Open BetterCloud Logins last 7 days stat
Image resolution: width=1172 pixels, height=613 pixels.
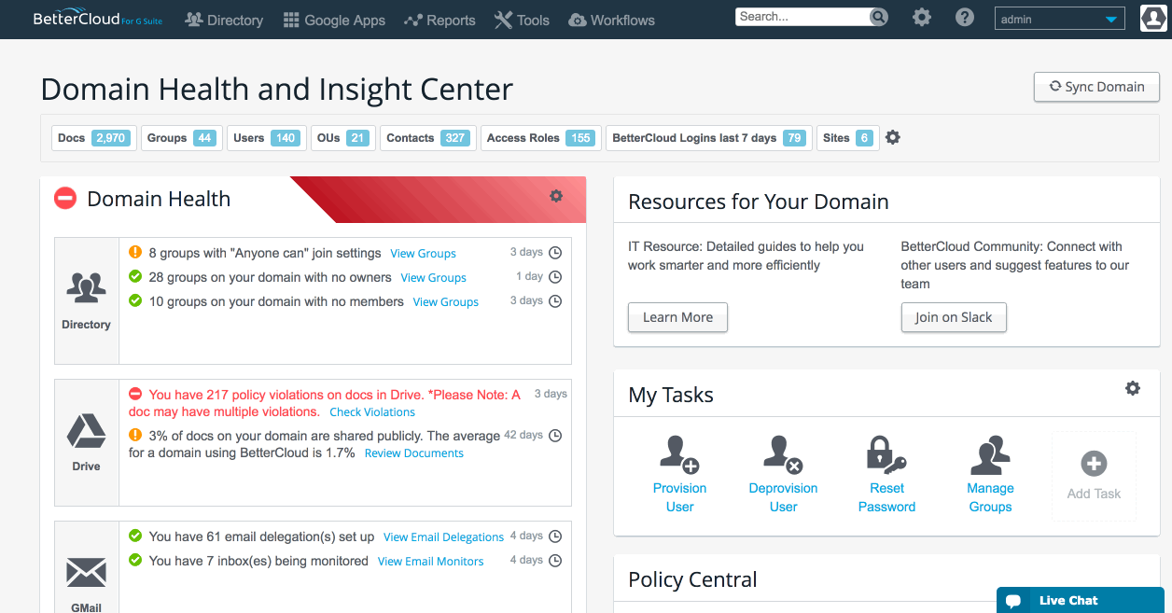[x=709, y=138]
